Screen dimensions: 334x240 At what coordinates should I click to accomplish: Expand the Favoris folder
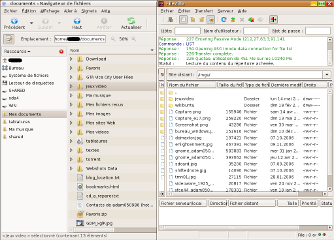coord(71,68)
